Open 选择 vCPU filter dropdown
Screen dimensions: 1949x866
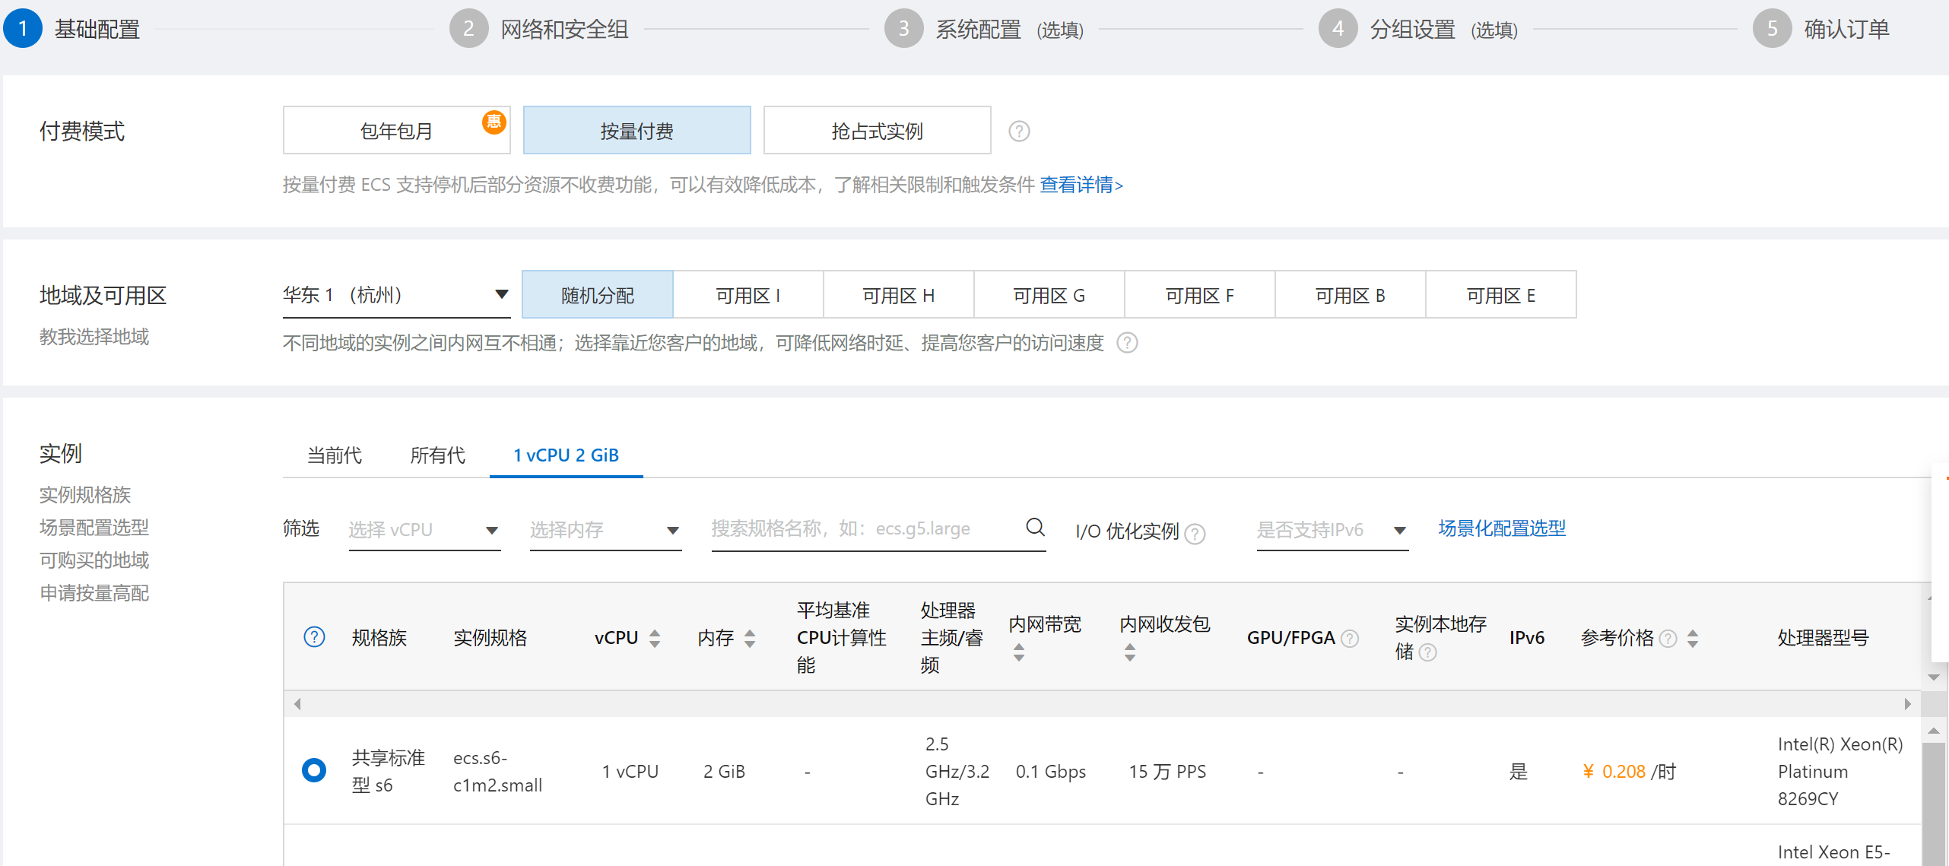pos(424,530)
